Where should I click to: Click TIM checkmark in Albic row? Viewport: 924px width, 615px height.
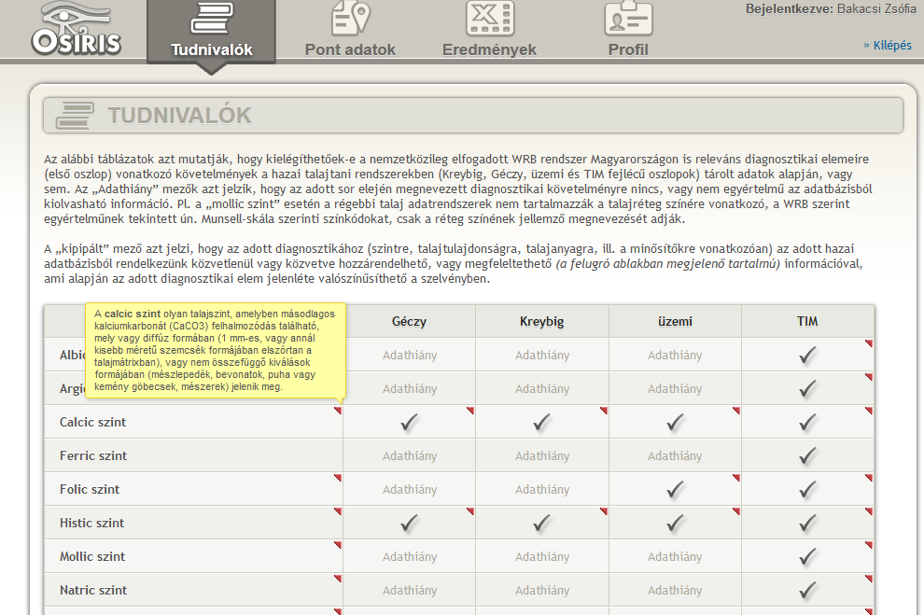(x=807, y=355)
